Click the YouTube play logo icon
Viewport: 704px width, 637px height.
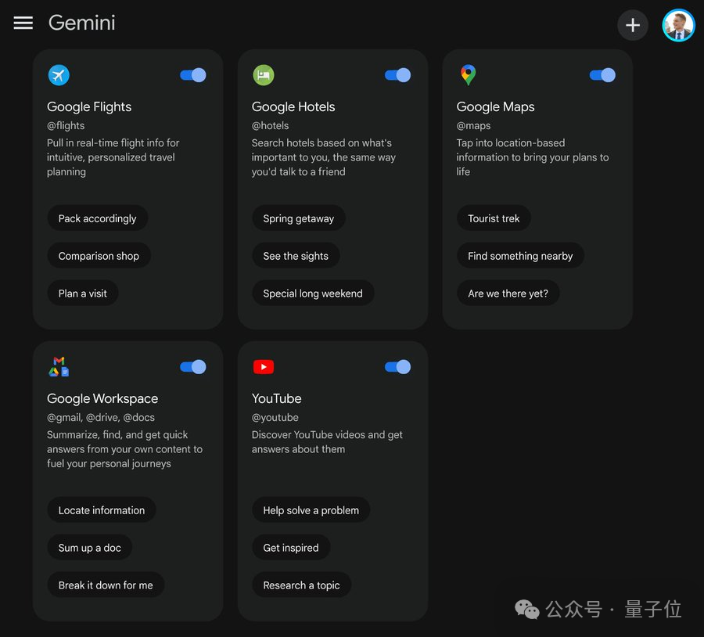pyautogui.click(x=264, y=366)
